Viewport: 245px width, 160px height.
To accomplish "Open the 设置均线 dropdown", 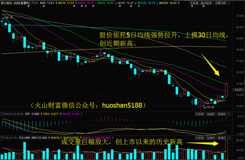I will [x=220, y=2].
